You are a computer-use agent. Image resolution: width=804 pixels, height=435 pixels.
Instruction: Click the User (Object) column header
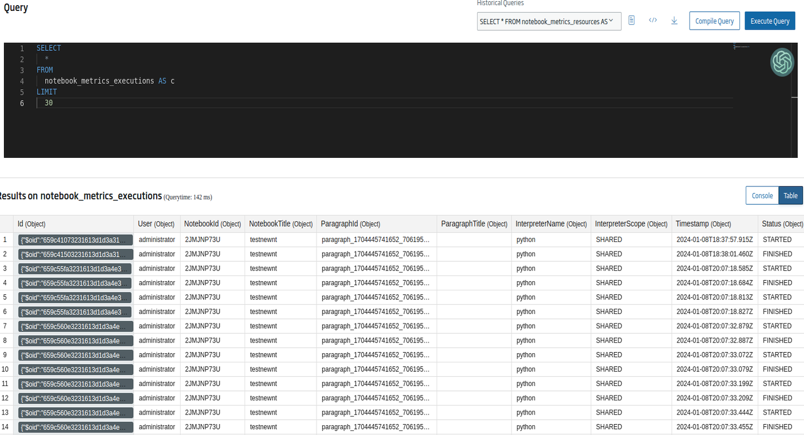pyautogui.click(x=156, y=224)
